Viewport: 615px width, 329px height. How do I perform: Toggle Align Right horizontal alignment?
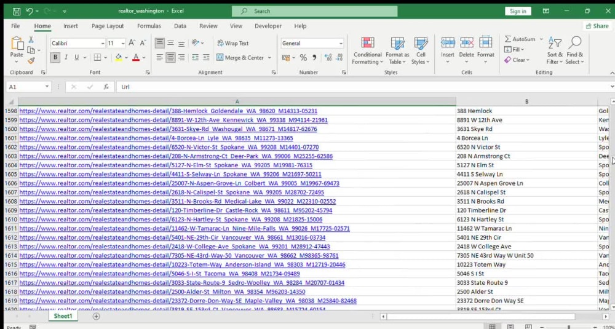click(x=181, y=58)
